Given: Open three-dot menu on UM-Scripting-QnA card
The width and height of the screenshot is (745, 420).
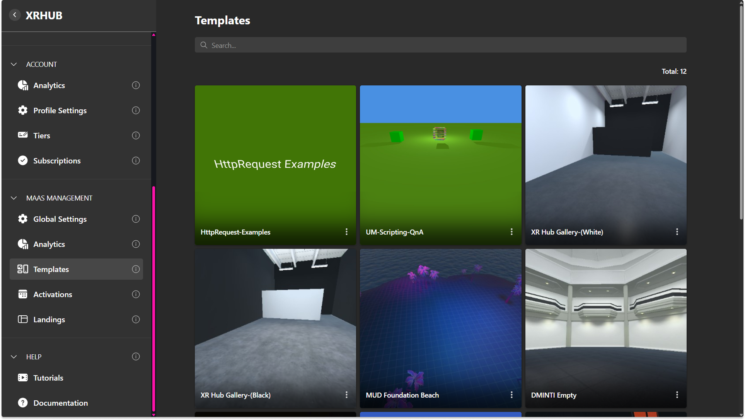Looking at the screenshot, I should coord(511,232).
